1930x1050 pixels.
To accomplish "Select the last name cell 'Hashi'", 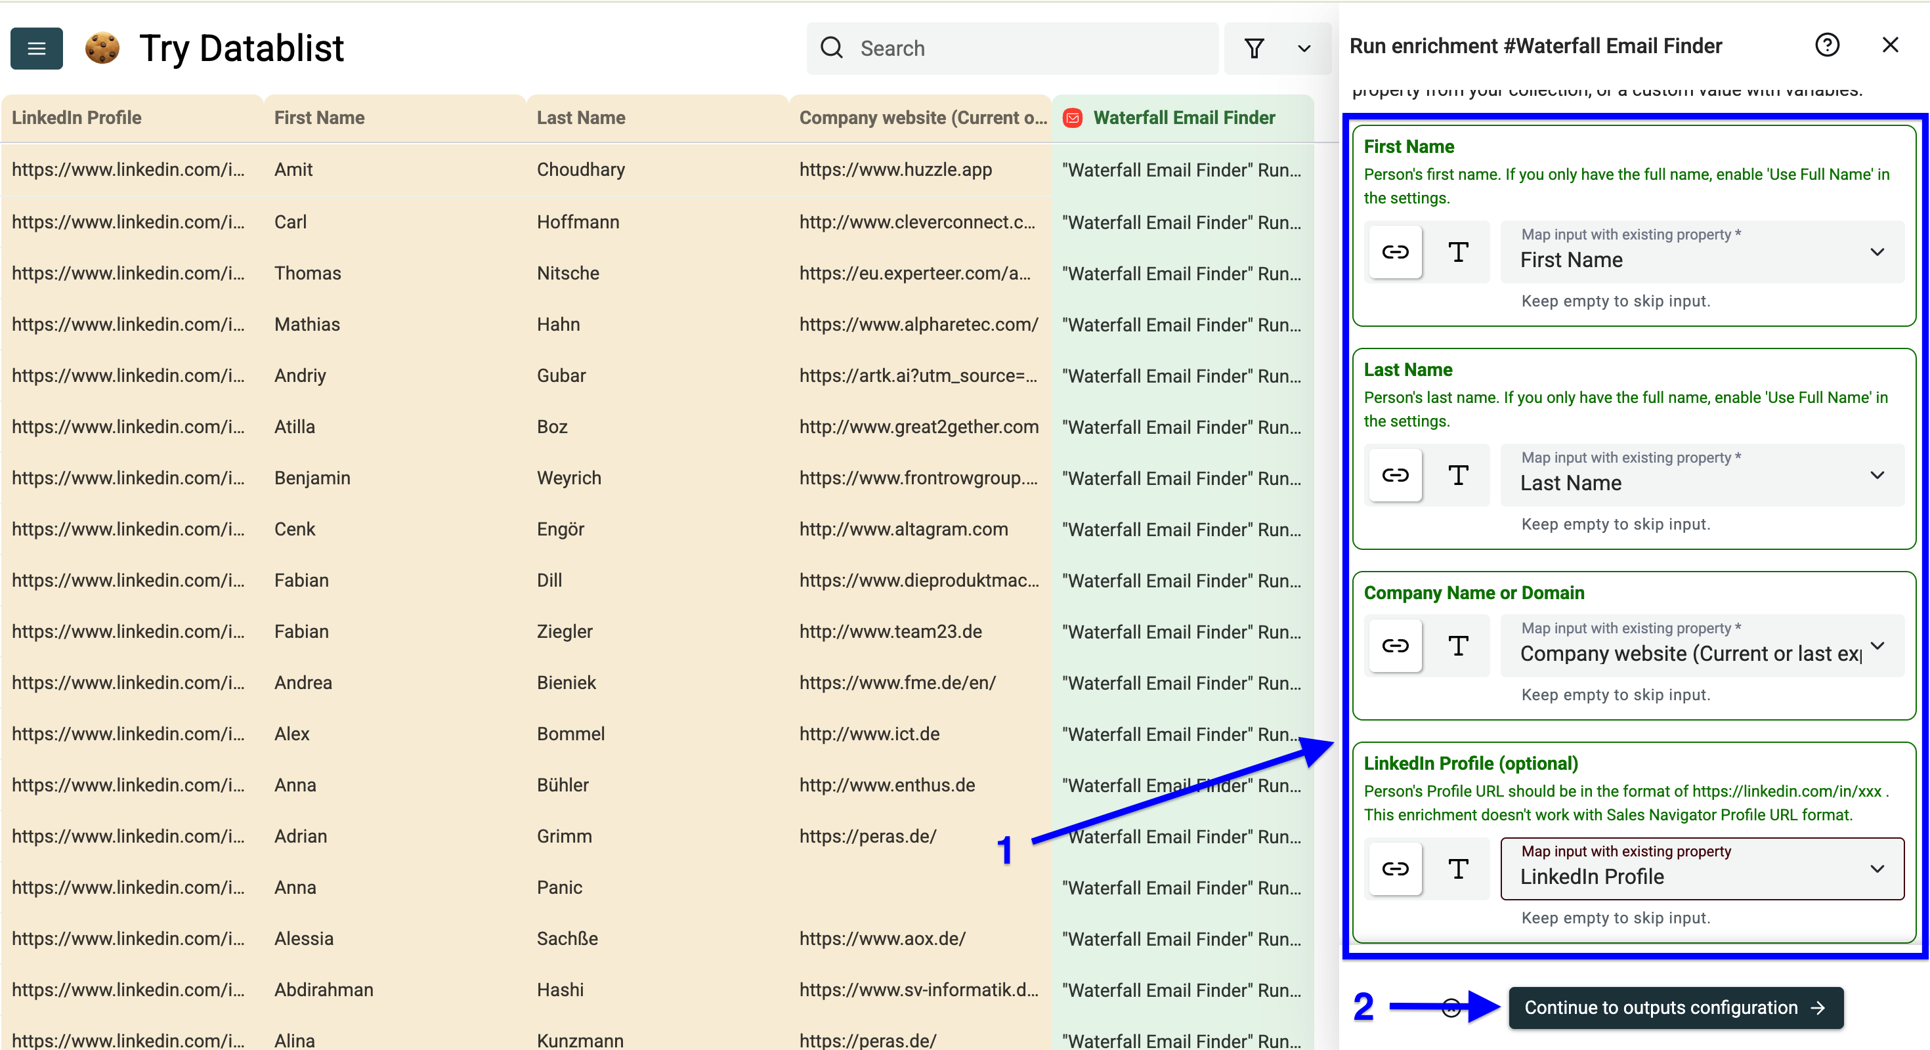I will 657,990.
